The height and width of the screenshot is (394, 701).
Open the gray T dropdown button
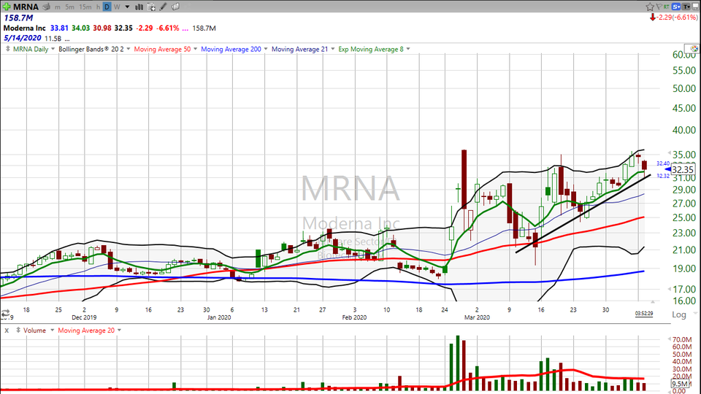[686, 7]
